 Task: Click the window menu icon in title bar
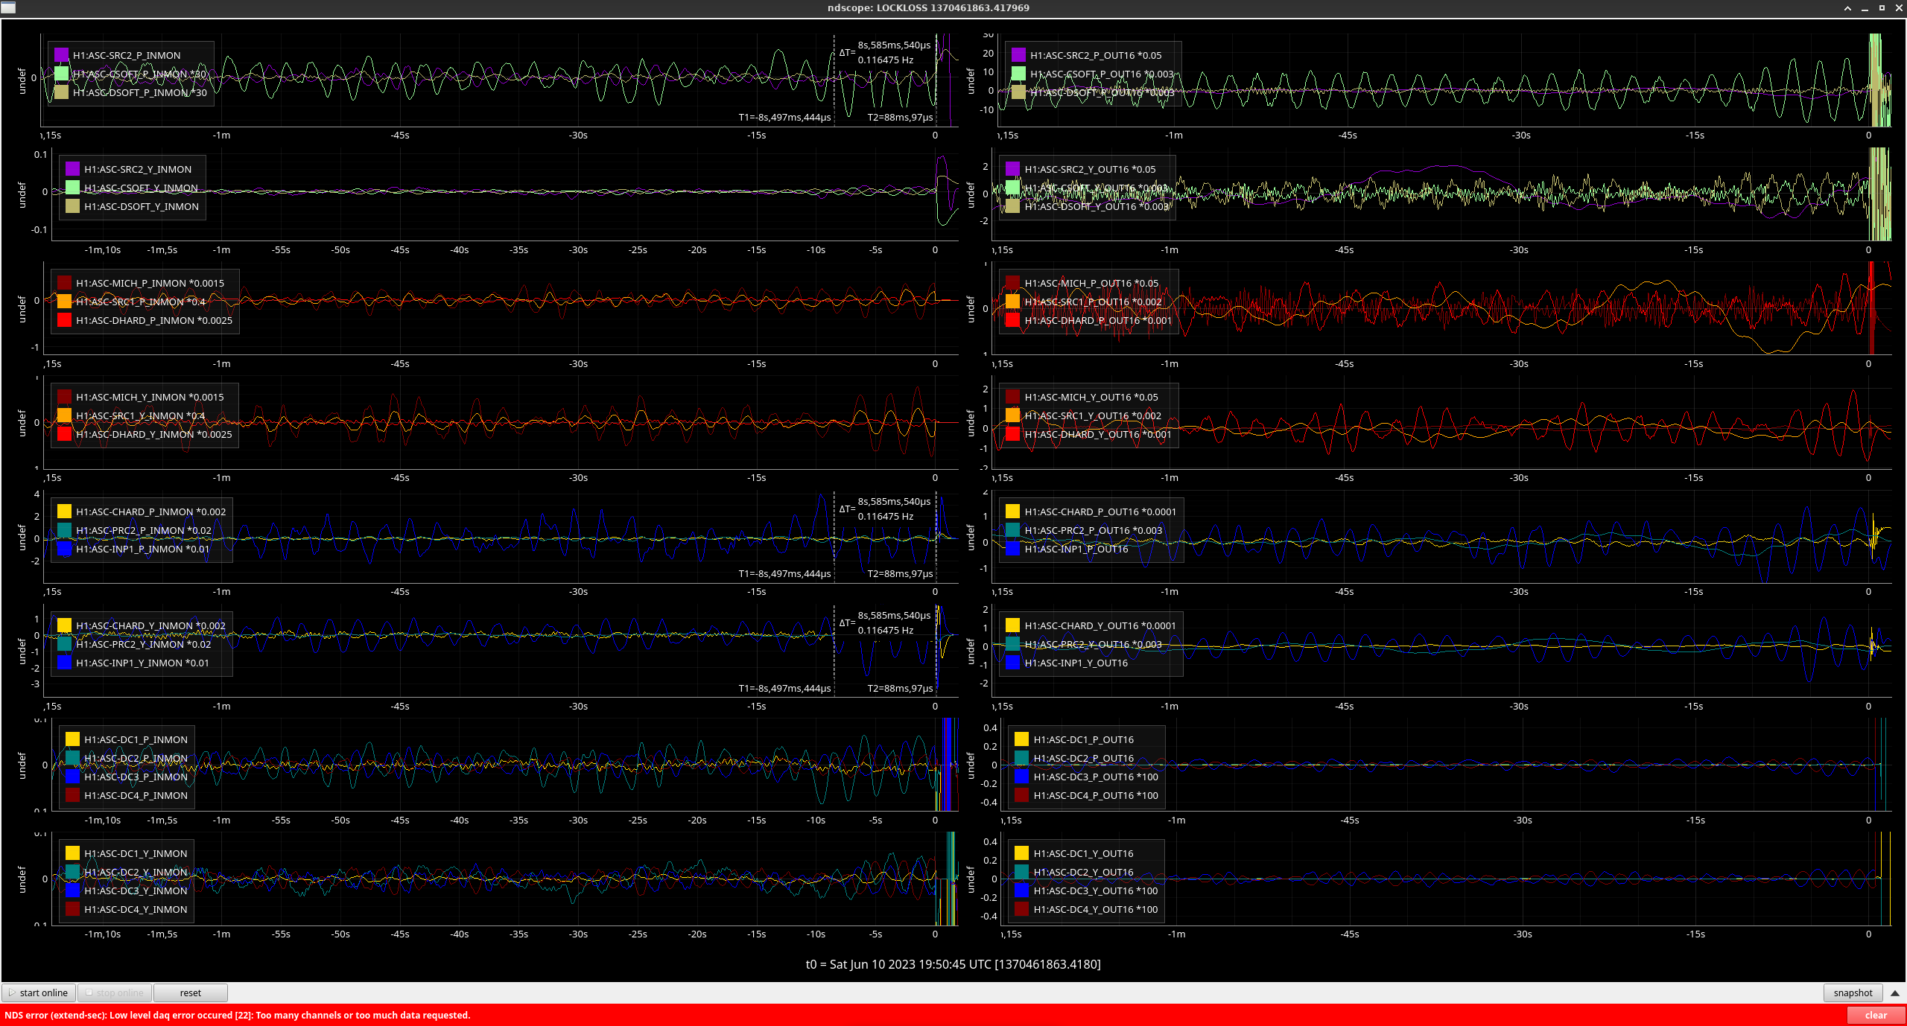tap(7, 7)
